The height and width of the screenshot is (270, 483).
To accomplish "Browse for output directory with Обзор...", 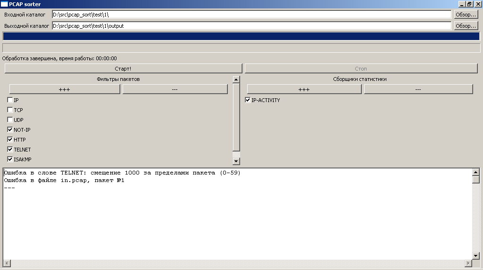I will (x=466, y=26).
